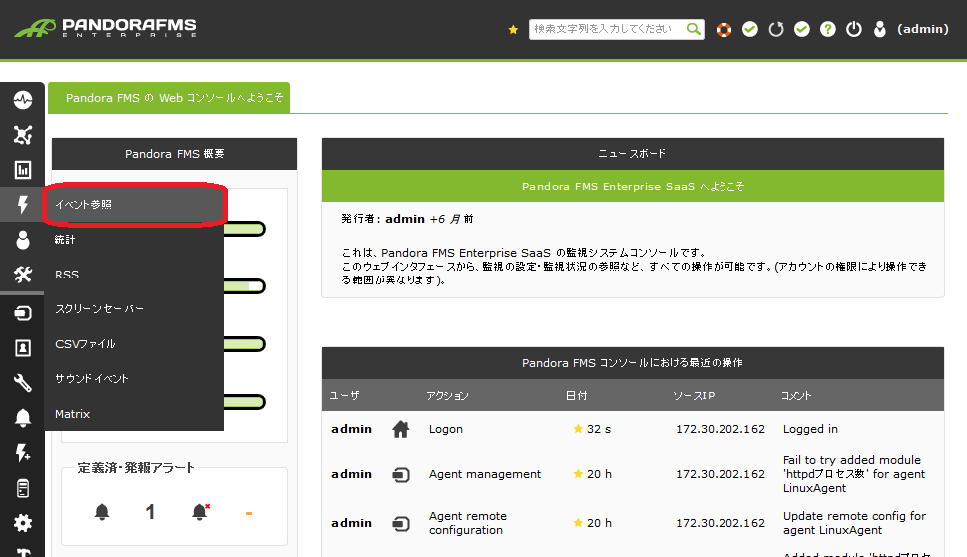Click the fired alerts bell icon
Image resolution: width=967 pixels, height=557 pixels.
[x=200, y=511]
